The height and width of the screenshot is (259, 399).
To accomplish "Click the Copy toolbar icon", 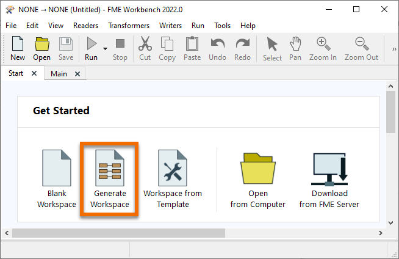I will click(x=167, y=49).
